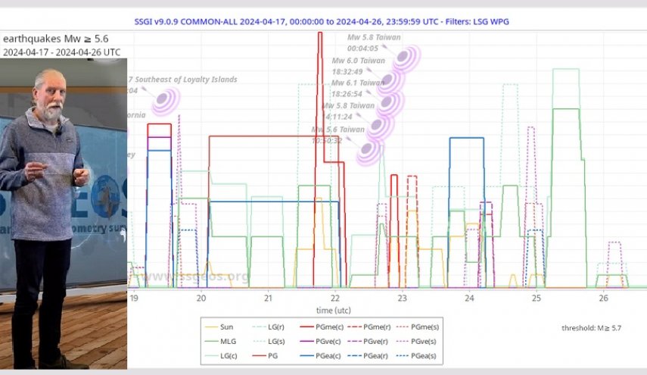Screen dimensions: 647x375
Task: Click the Mw 6.1 Taiwan 18:26:54 earthquake marker
Action: pyautogui.click(x=390, y=103)
